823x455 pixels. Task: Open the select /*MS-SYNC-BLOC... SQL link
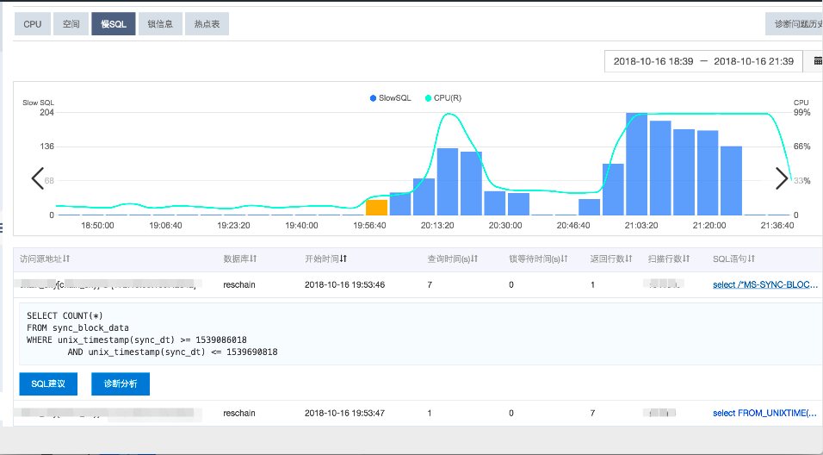pyautogui.click(x=764, y=284)
